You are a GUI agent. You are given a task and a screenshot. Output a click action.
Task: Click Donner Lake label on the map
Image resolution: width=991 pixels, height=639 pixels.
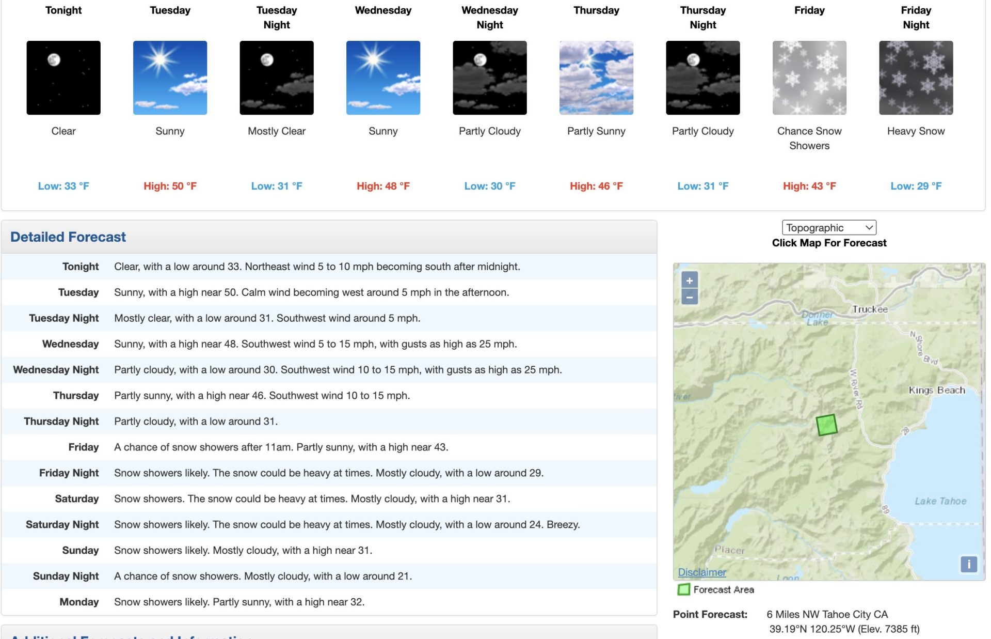click(817, 318)
